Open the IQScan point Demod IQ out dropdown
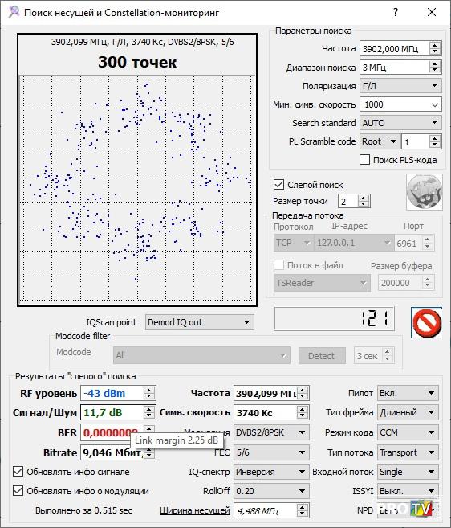Viewport: 451px width, 528px height. point(200,322)
